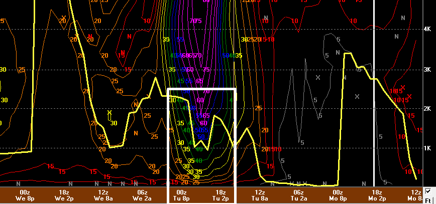
Task: Select the 18z We 2p time label
Action: pyautogui.click(x=64, y=195)
